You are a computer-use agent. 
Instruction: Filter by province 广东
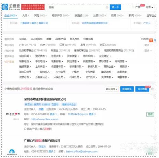(x=28, y=45)
